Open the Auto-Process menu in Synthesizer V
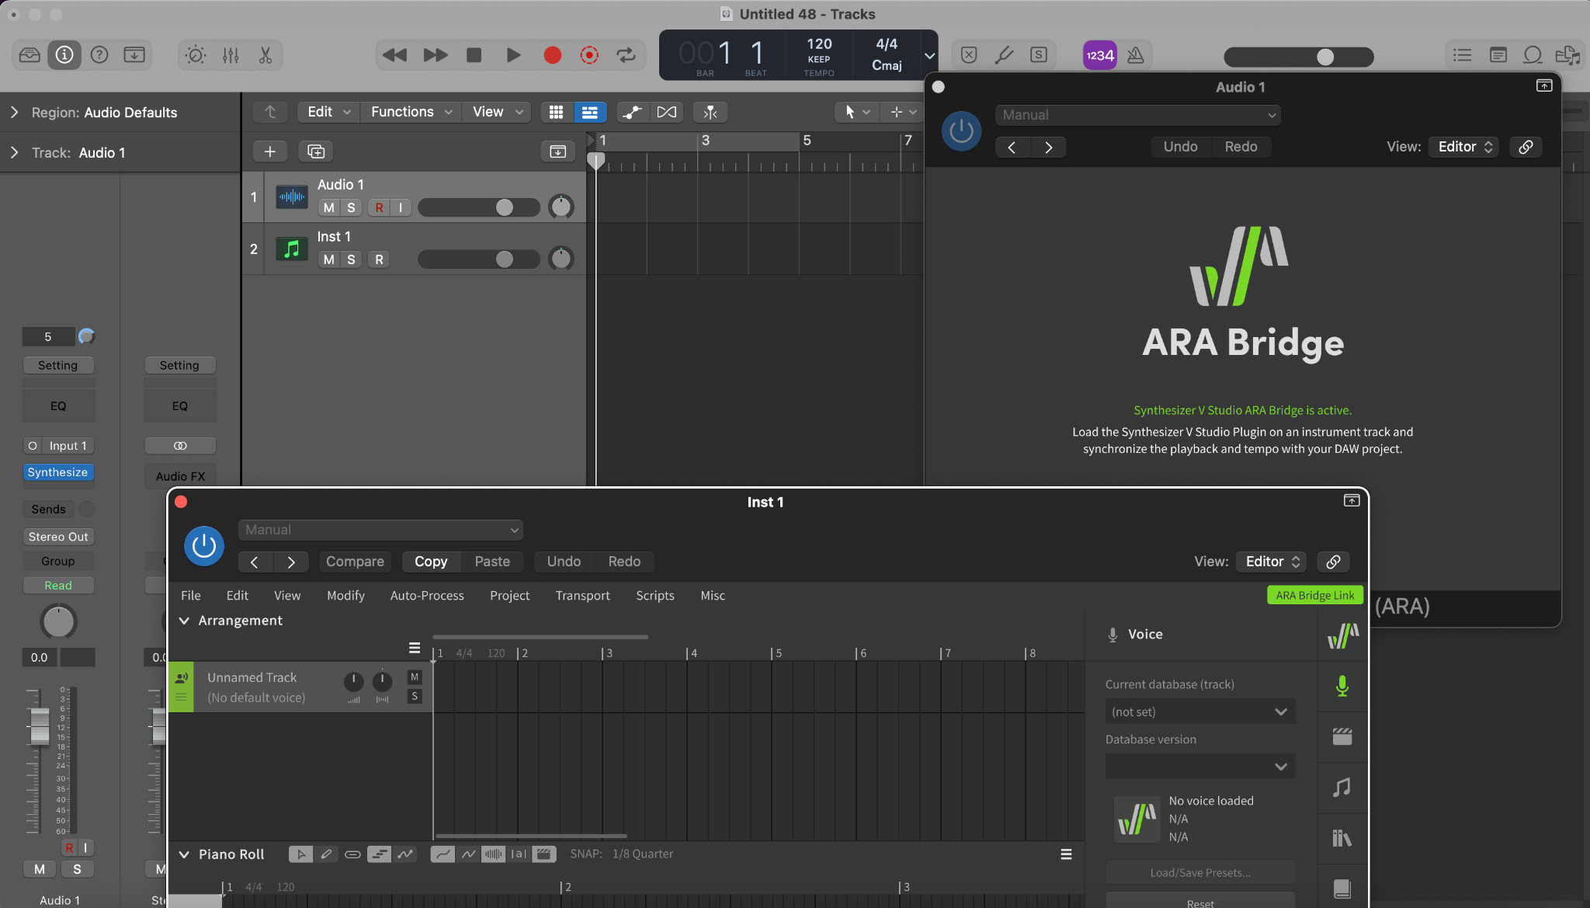 click(x=427, y=596)
